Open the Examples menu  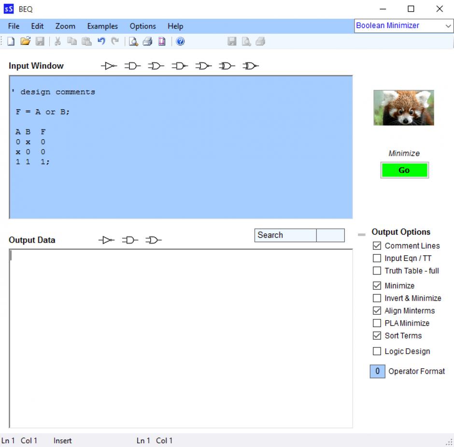pos(102,26)
